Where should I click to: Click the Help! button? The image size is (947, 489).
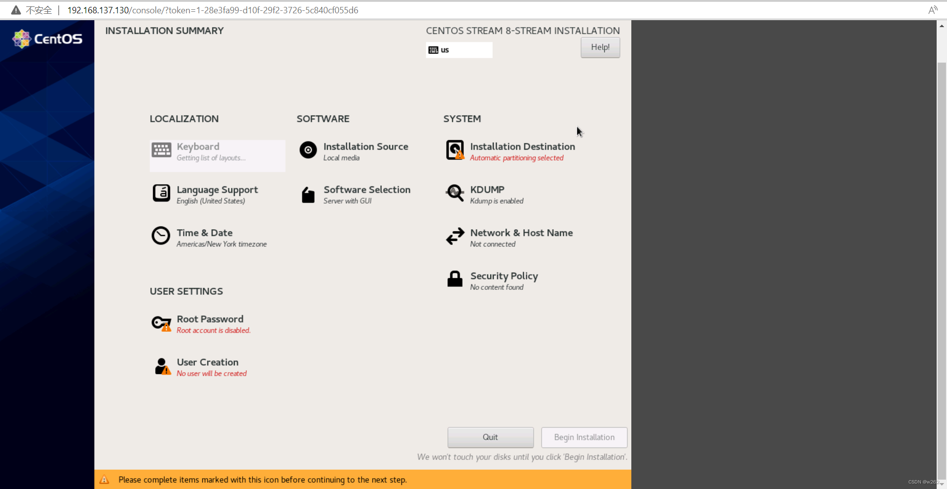point(600,47)
